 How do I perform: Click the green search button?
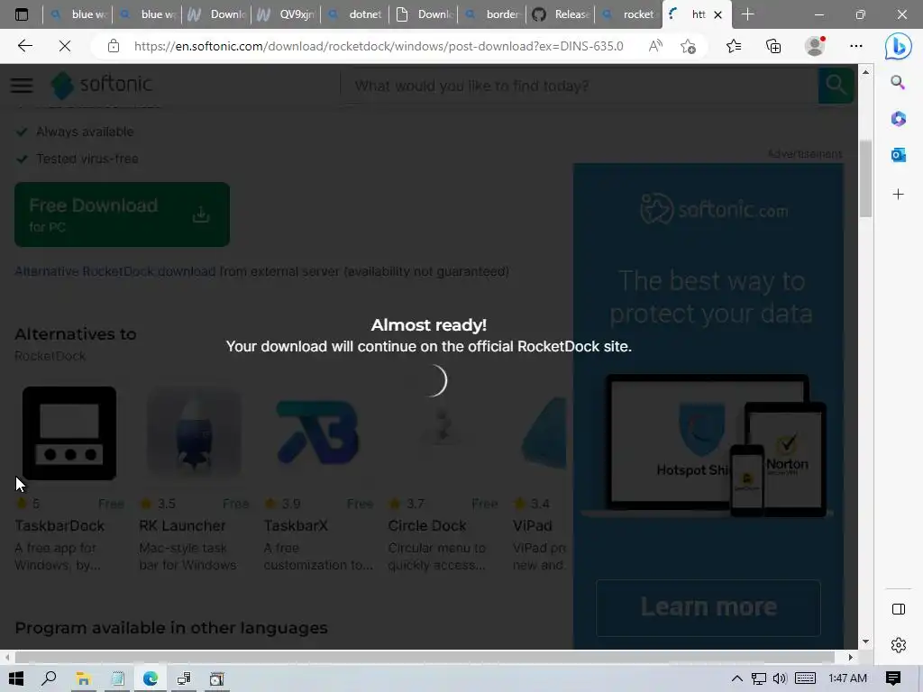[836, 86]
